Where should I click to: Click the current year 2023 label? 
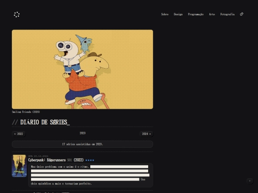[83, 133]
